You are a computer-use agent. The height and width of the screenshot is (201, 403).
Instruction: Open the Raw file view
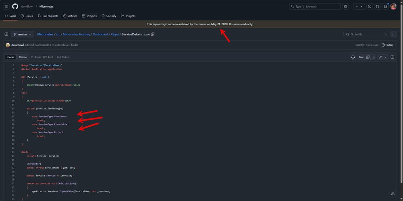coord(361,57)
